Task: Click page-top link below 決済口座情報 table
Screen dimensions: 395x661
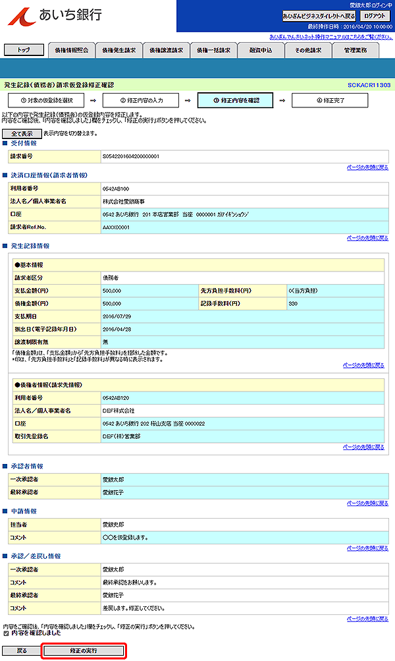Action: (367, 238)
